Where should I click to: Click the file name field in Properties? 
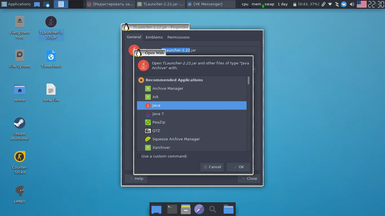pyautogui.click(x=208, y=50)
